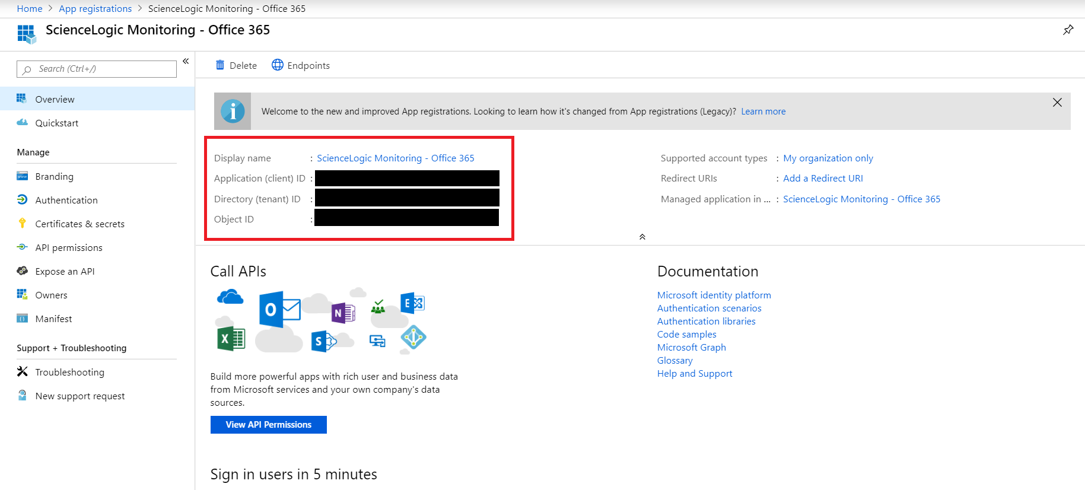Click the 'Object ID' label
This screenshot has height=490, width=1085.
point(234,219)
